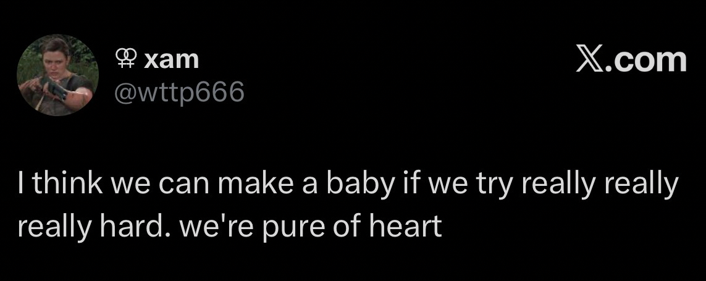706x281 pixels.
Task: Open the xam display name
Action: coord(171,60)
